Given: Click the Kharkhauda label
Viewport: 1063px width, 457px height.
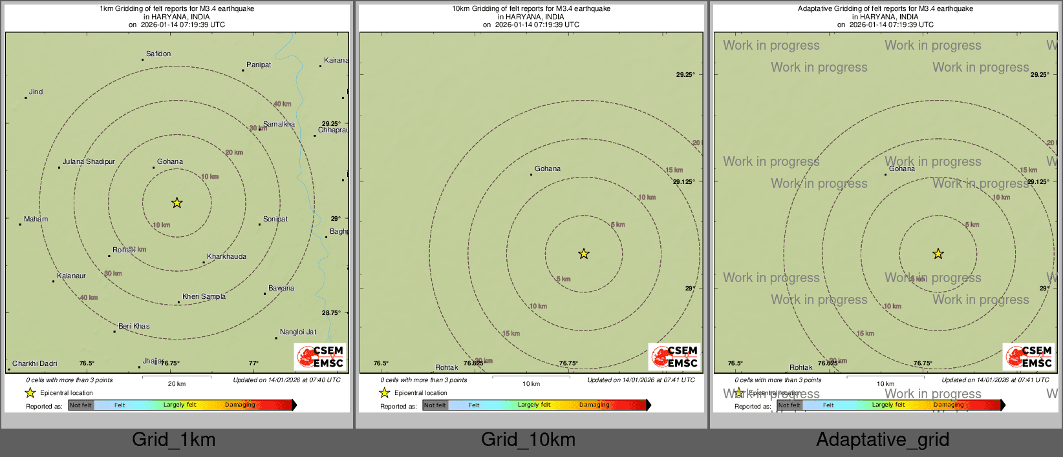Looking at the screenshot, I should tap(226, 256).
